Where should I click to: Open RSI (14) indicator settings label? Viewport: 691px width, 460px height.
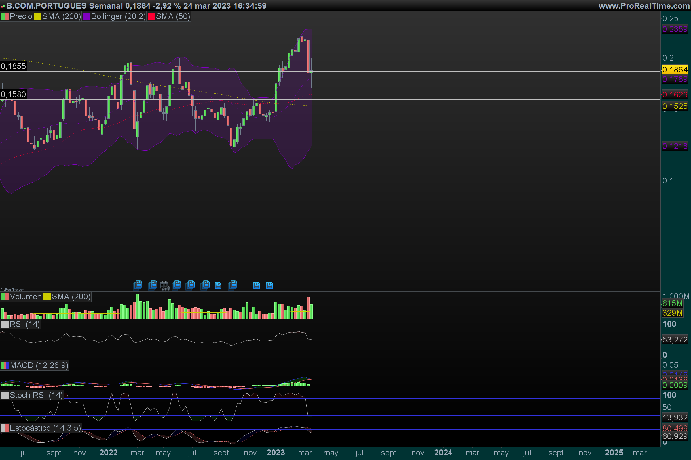point(24,324)
